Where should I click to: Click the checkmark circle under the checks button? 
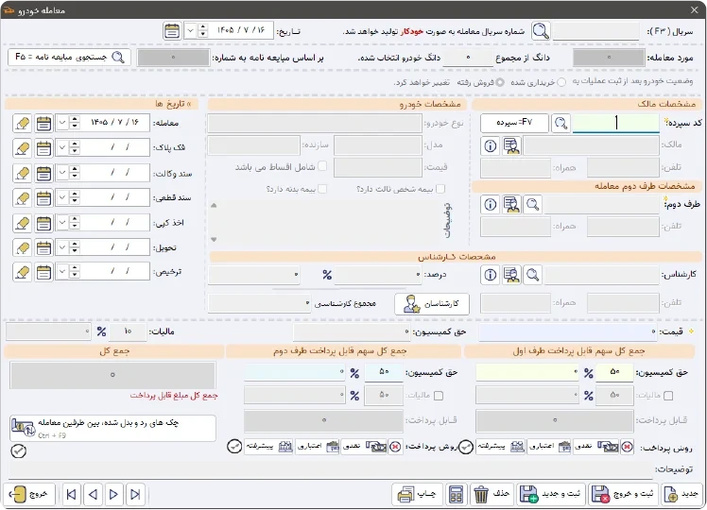[19, 451]
